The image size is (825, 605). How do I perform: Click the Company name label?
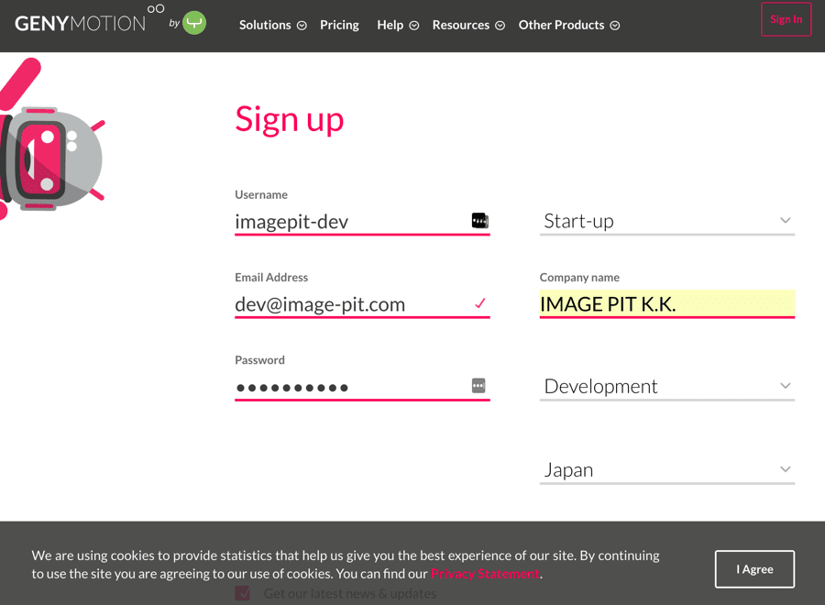(579, 277)
